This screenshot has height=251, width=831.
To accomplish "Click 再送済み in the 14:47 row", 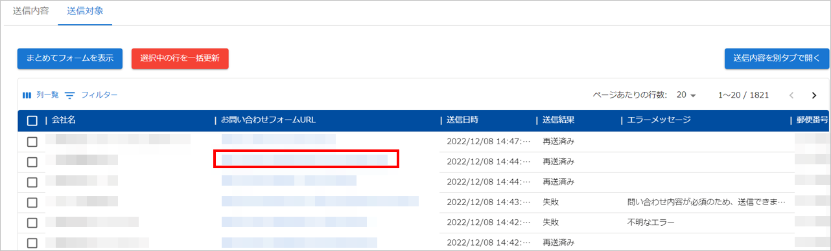I will pos(559,141).
